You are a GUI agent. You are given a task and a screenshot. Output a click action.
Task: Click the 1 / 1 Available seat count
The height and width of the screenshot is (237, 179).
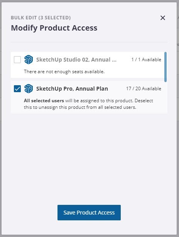coord(146,60)
